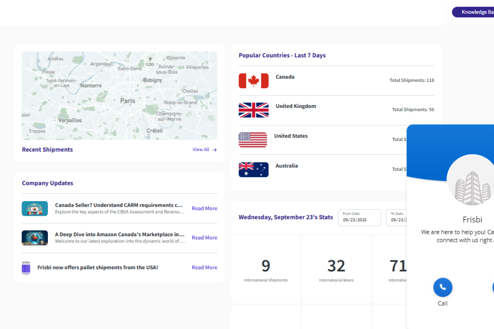
Task: Click the Call label under phone icon
Action: pos(443,303)
